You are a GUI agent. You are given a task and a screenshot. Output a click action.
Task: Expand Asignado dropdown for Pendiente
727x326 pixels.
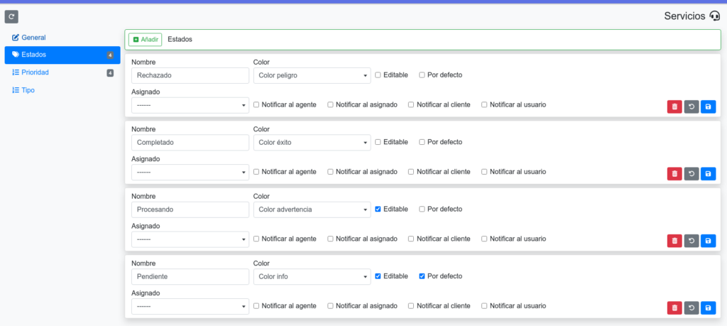(x=190, y=307)
